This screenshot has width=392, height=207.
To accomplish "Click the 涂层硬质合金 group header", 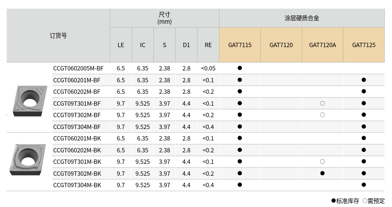I will point(302,18).
